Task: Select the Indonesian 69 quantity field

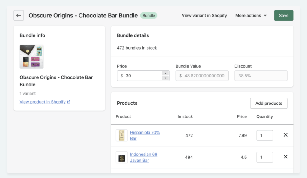Action: (264, 157)
